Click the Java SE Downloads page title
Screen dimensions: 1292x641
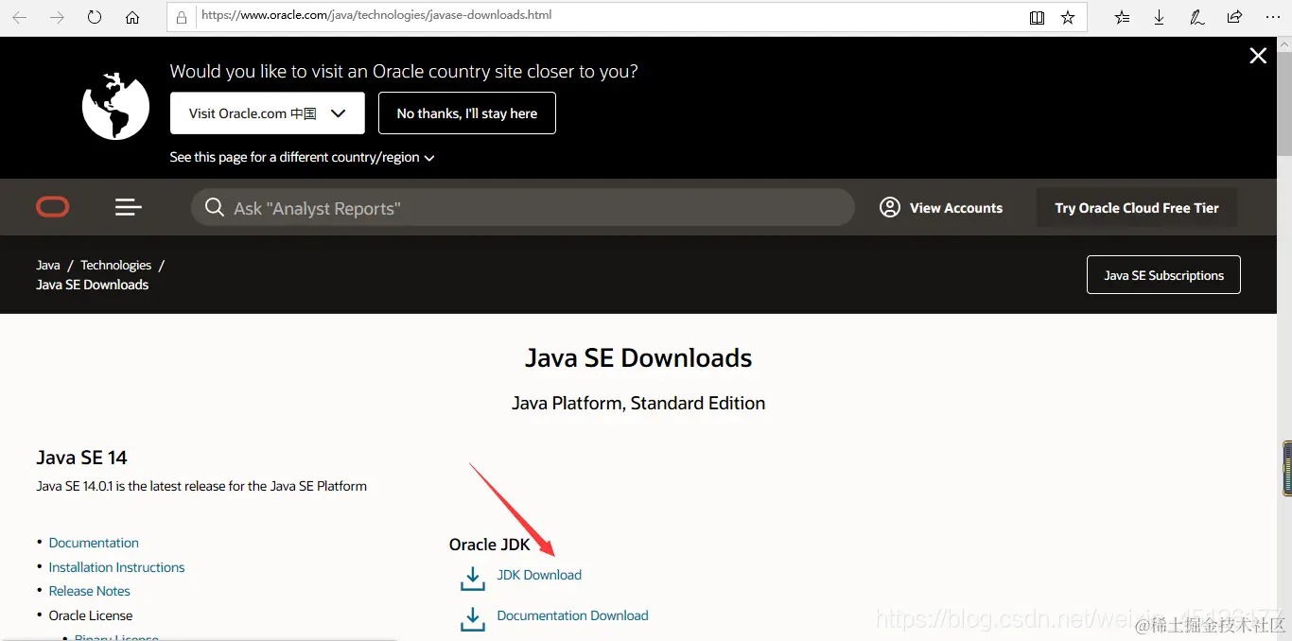(638, 358)
